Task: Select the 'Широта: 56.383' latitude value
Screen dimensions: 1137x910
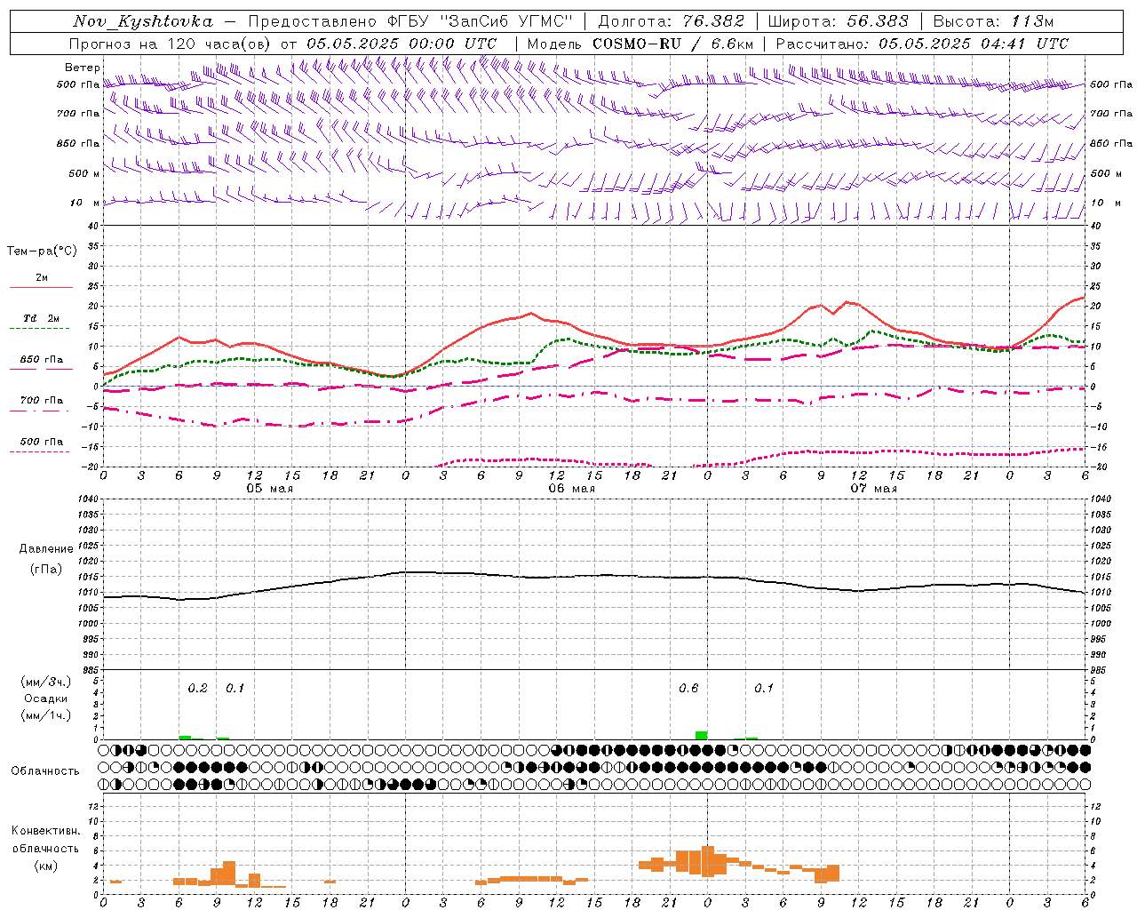Action: (x=838, y=21)
